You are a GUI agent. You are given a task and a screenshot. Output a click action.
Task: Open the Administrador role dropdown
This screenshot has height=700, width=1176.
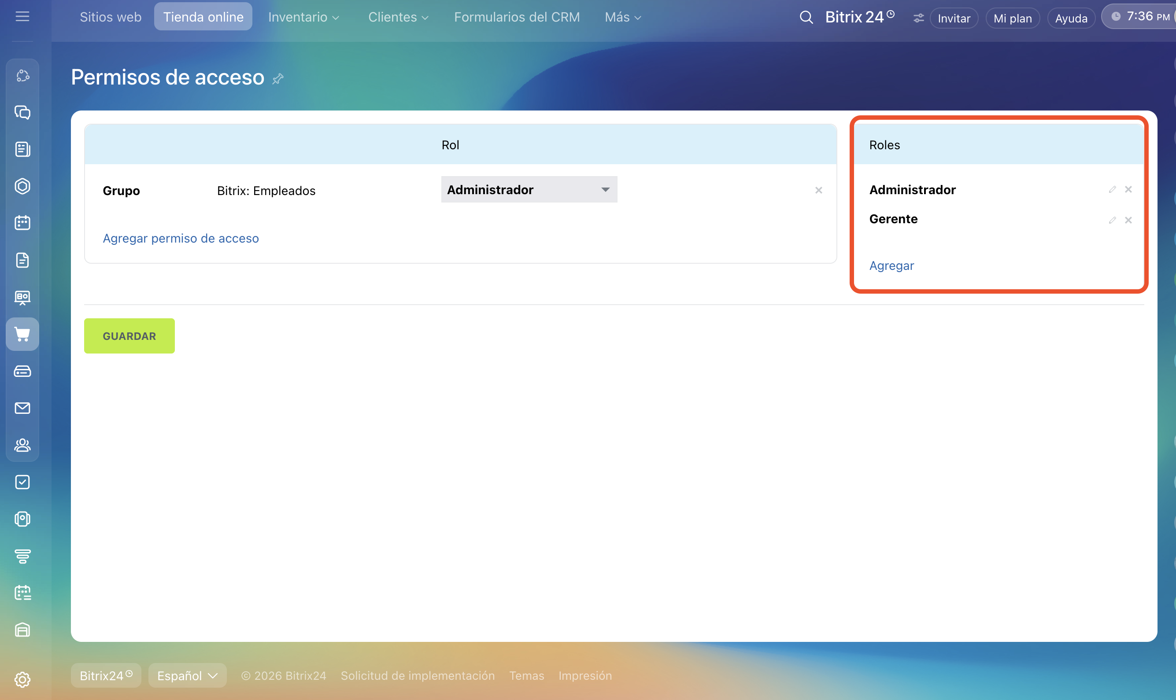pyautogui.click(x=529, y=190)
